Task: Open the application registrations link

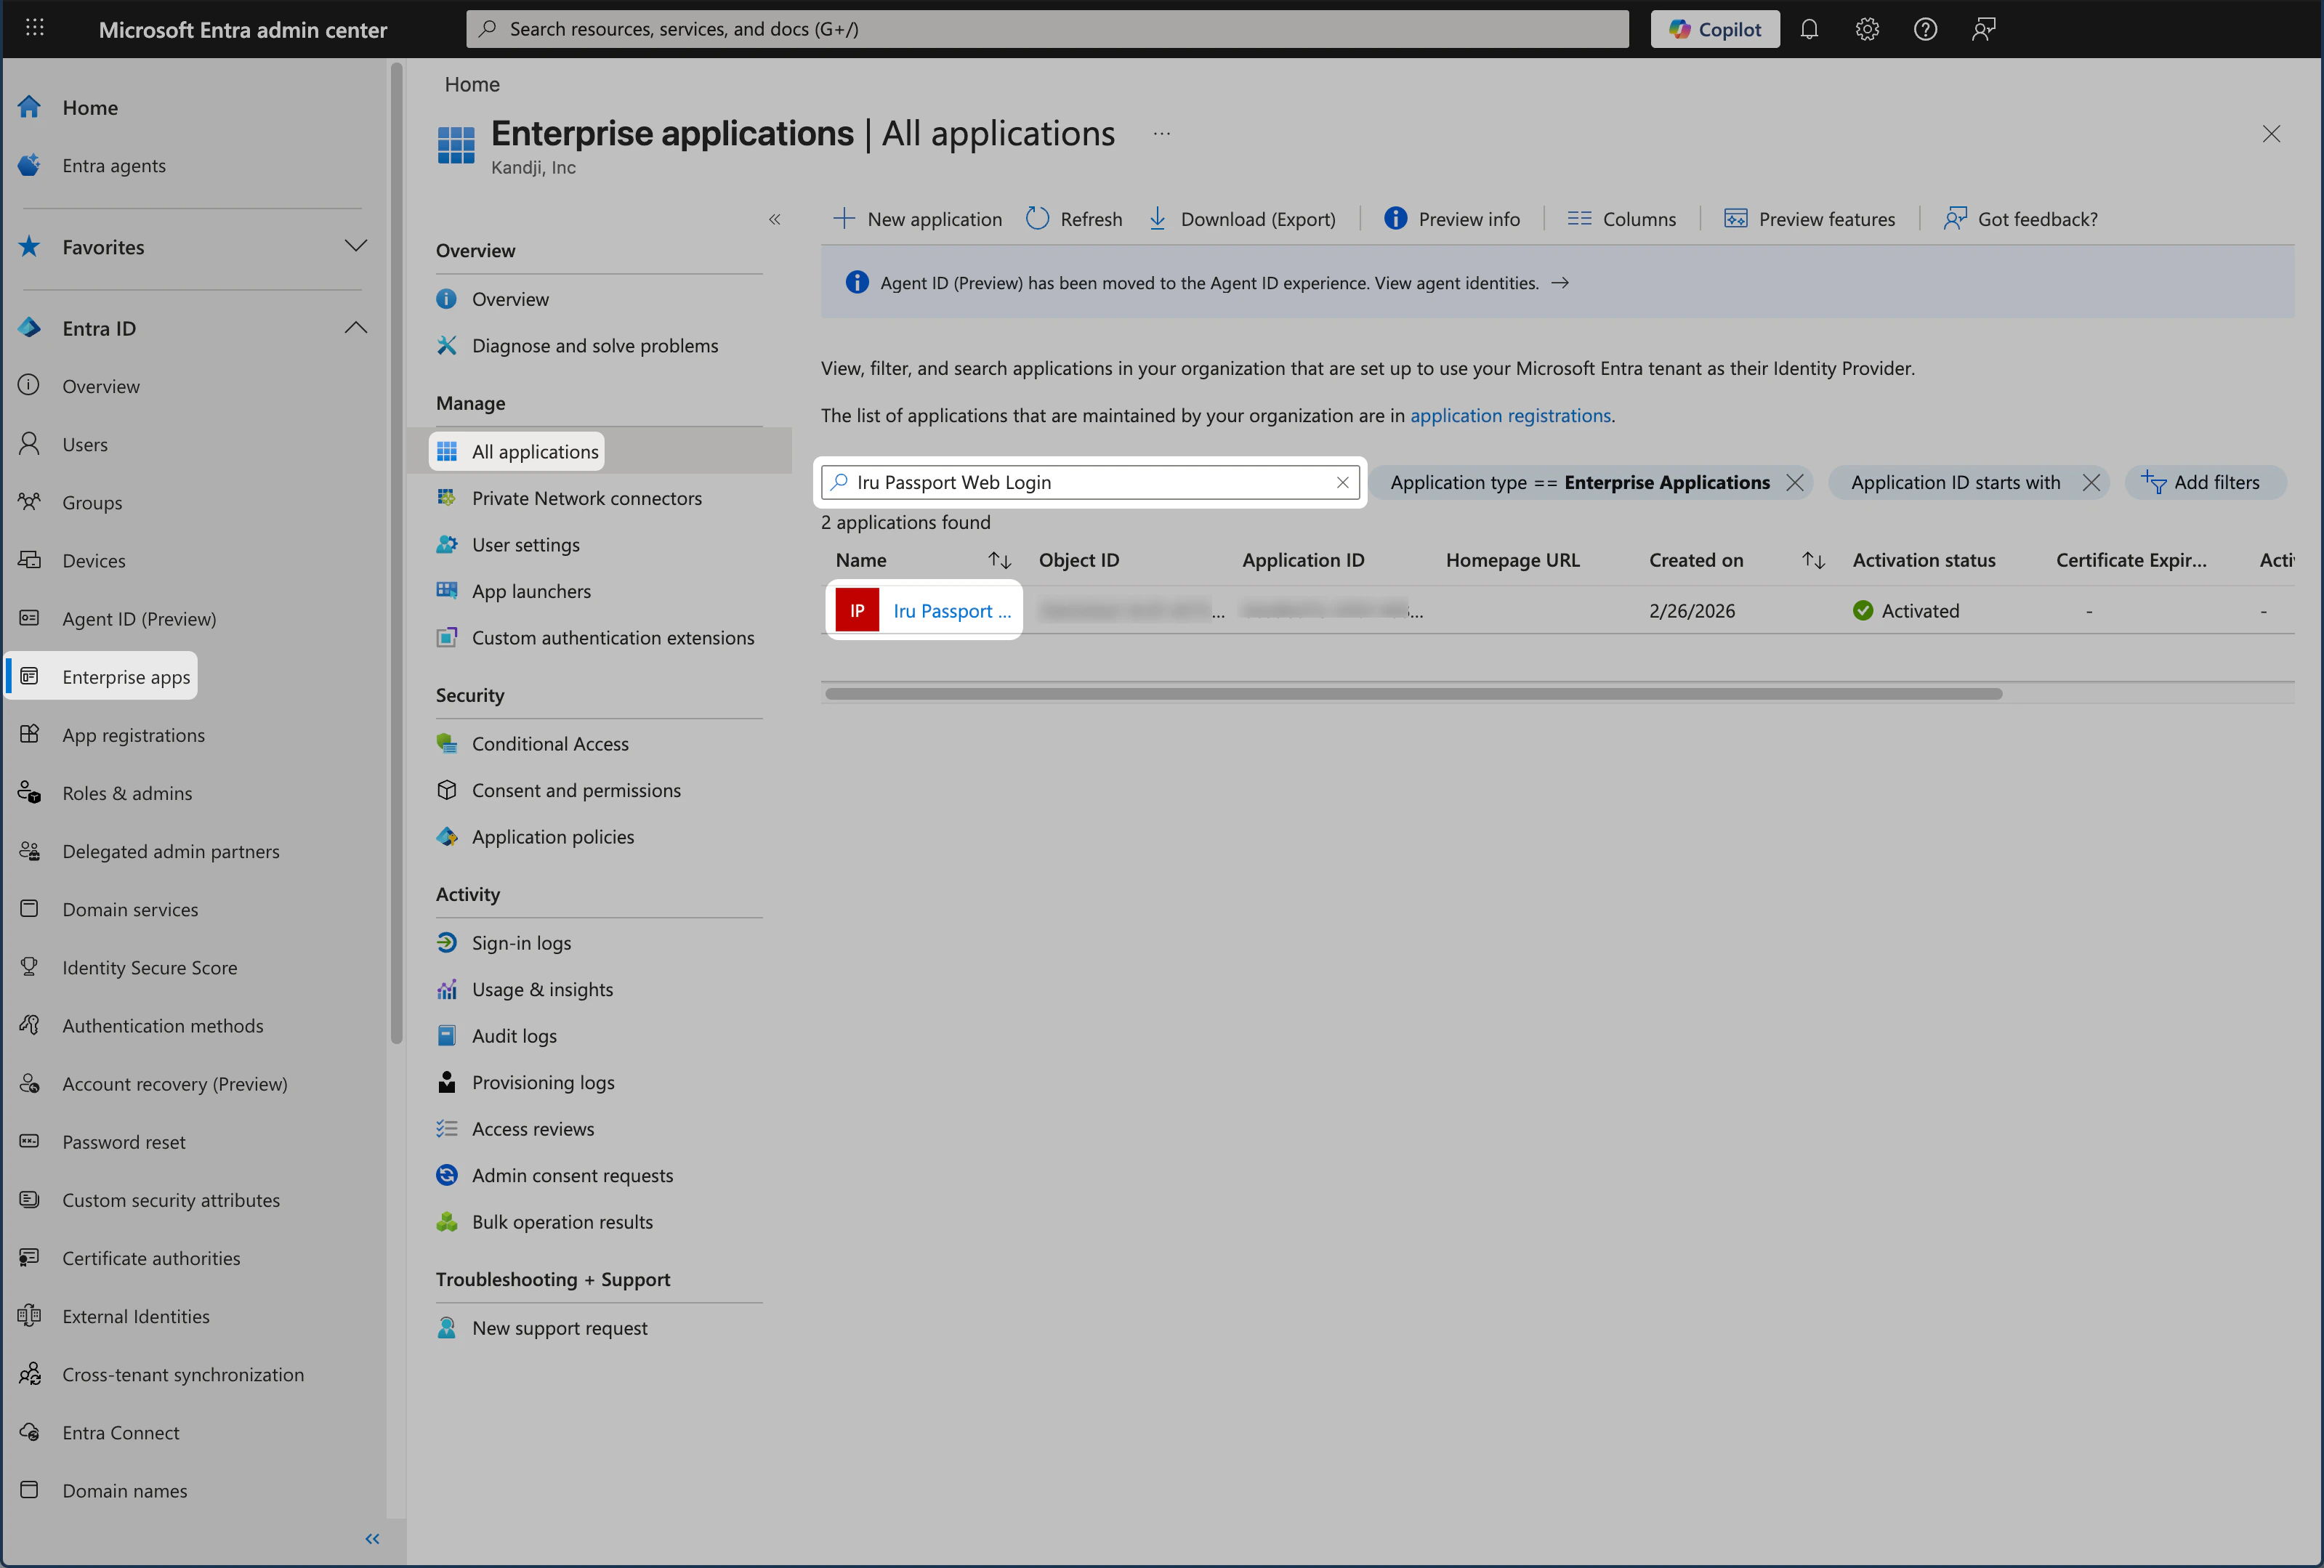Action: pyautogui.click(x=1510, y=415)
